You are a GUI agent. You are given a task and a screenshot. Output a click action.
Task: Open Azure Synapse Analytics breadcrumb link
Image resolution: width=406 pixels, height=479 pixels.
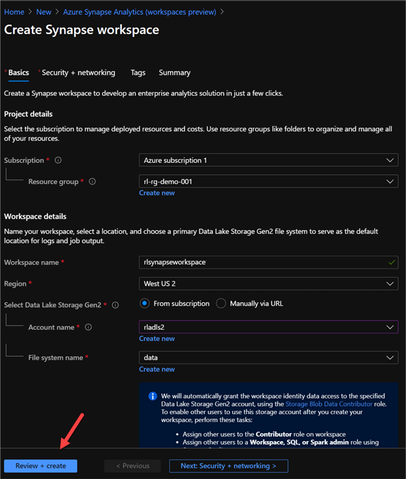pyautogui.click(x=139, y=12)
